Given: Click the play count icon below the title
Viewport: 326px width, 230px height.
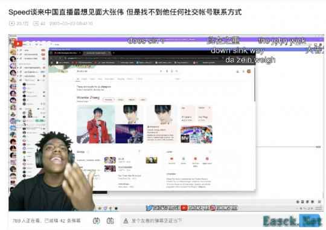Looking at the screenshot, I should tap(11, 24).
